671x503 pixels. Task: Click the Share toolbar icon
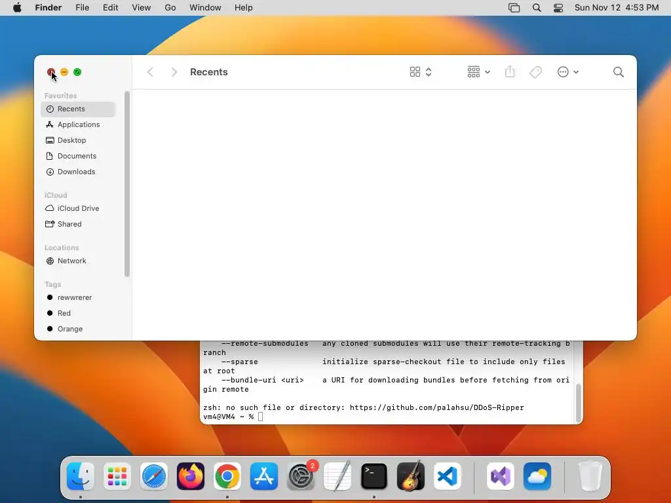(510, 72)
